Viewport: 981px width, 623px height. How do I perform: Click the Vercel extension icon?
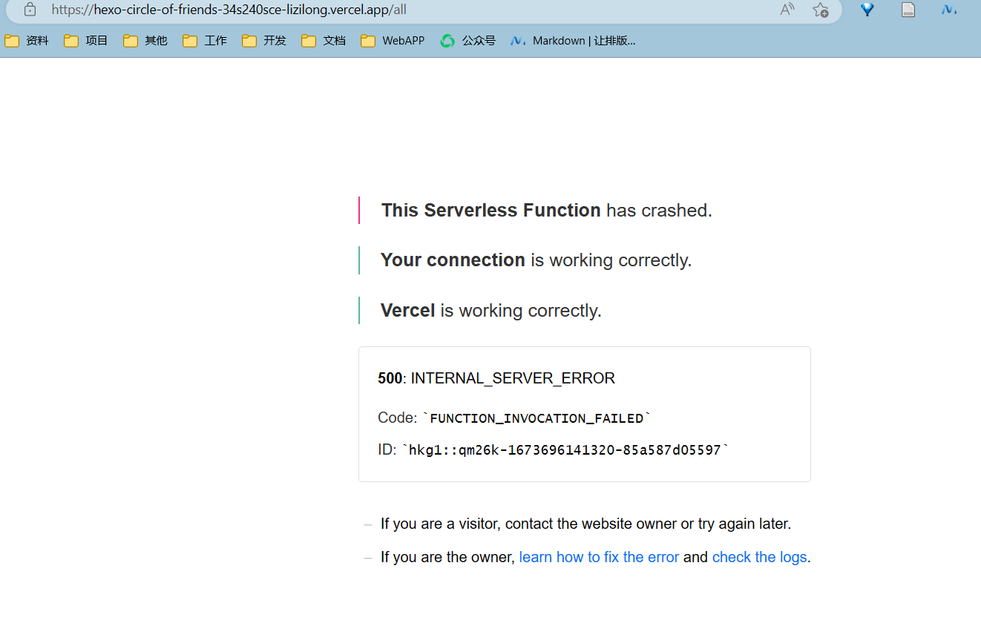pos(867,10)
